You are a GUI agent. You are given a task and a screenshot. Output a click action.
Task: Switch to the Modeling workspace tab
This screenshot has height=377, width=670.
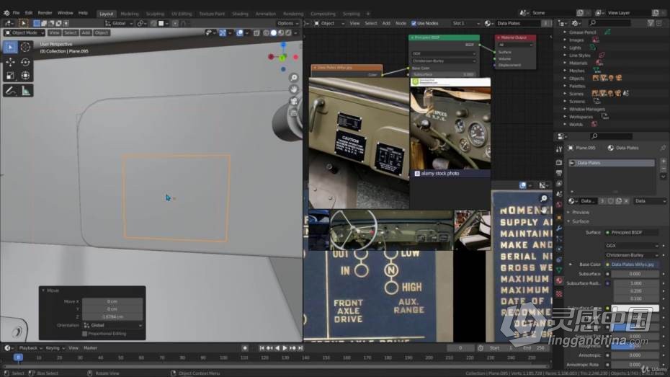coord(130,14)
